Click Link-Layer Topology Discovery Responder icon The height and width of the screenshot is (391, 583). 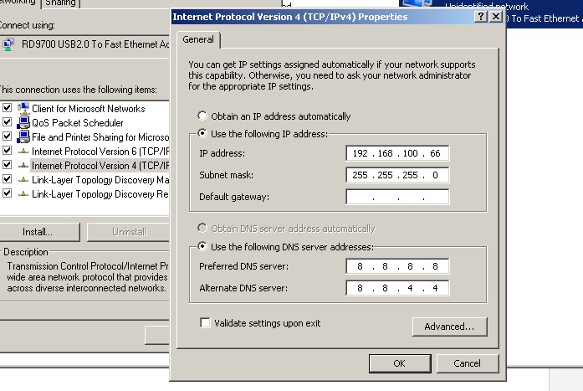[x=23, y=194]
